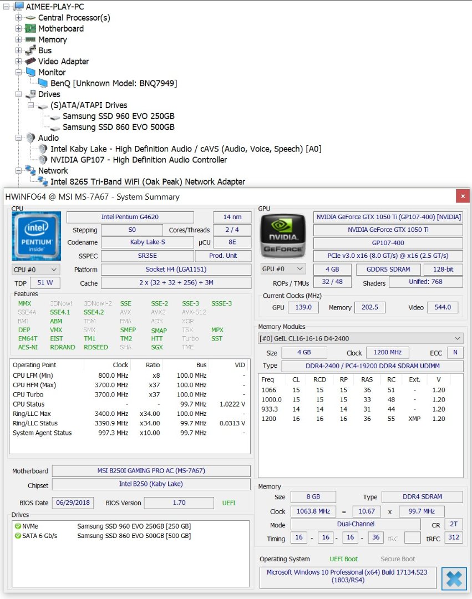The height and width of the screenshot is (599, 472).
Task: Select NVIDIA GP107 High Definition Audio Controller
Action: click(139, 160)
